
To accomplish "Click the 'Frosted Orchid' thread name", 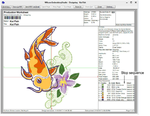I will click(x=121, y=89).
